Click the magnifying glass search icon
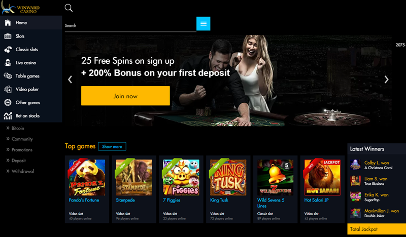406x237 pixels. (69, 8)
